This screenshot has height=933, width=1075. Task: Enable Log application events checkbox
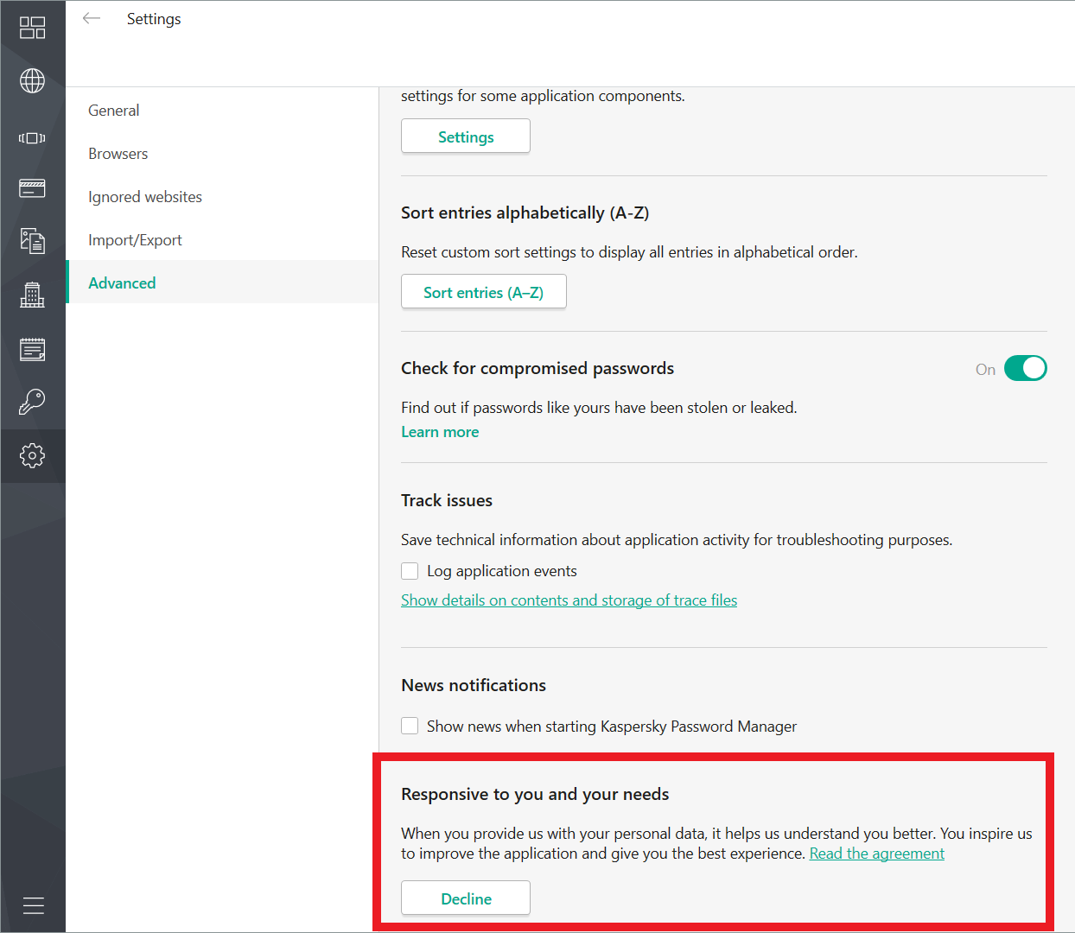[410, 571]
